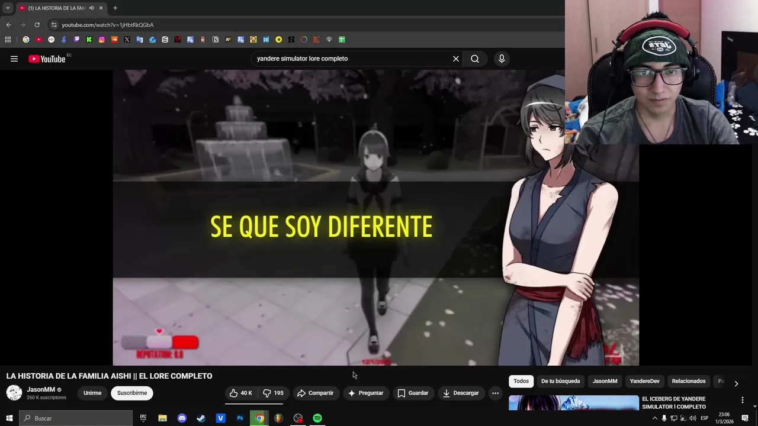The height and width of the screenshot is (426, 758).
Task: Open the YouTube bookmark icon
Action: 38,40
